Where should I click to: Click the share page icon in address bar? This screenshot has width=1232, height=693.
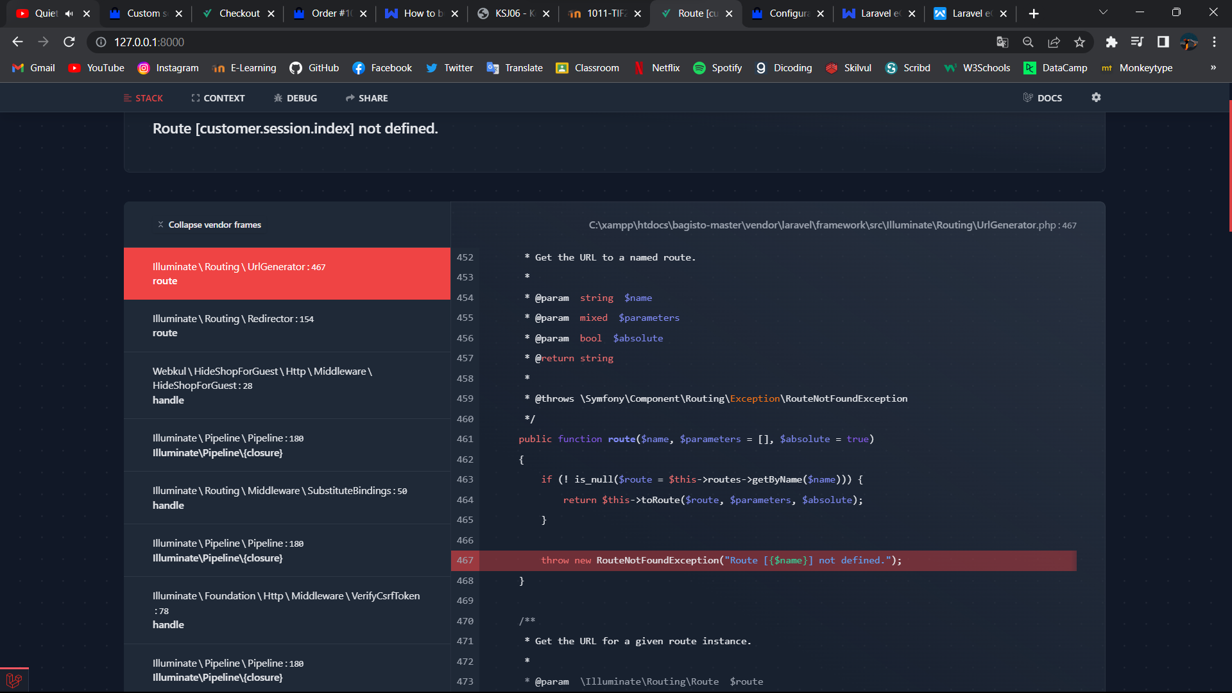pos(1054,42)
